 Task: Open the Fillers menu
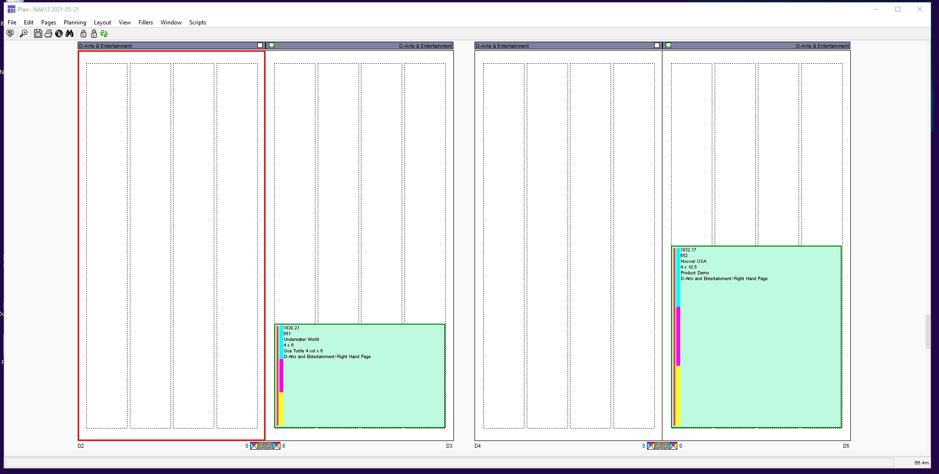146,23
